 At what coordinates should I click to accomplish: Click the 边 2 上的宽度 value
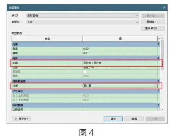point(120,96)
